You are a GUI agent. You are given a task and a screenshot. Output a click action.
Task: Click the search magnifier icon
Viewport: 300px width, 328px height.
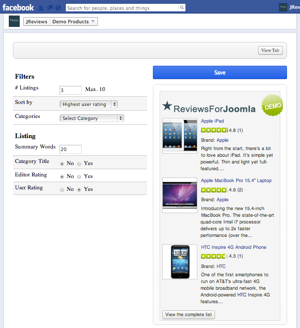pos(182,8)
